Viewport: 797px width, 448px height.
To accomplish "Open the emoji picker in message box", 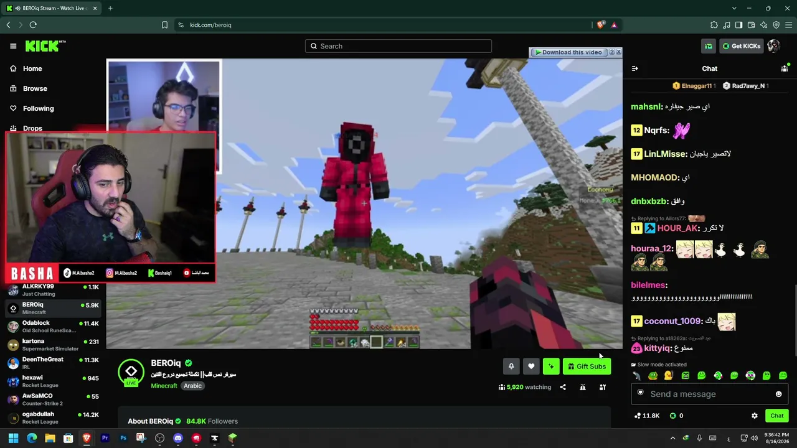I will click(x=778, y=394).
